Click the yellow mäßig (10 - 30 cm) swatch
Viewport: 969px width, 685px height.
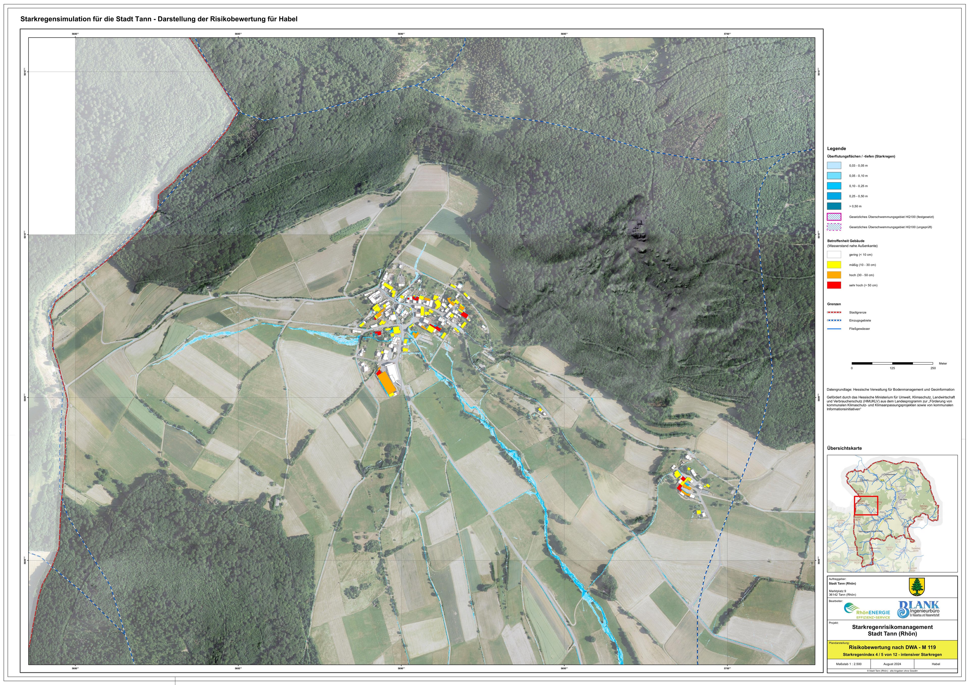pyautogui.click(x=834, y=265)
